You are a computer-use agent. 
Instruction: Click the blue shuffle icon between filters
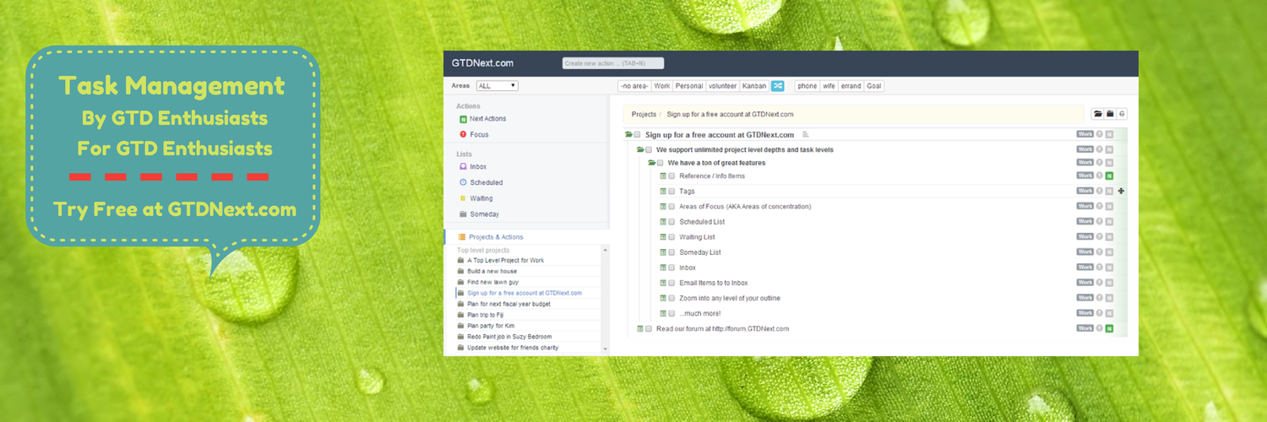(x=777, y=86)
